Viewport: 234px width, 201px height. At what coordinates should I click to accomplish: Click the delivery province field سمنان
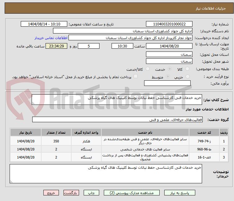click(169, 55)
